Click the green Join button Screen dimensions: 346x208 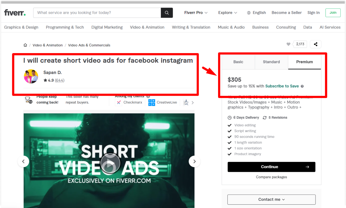[x=333, y=12]
